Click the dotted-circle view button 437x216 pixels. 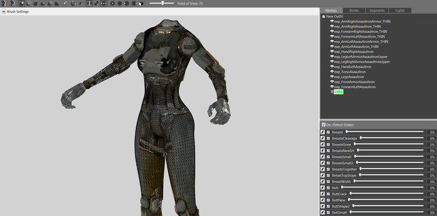(112, 3)
